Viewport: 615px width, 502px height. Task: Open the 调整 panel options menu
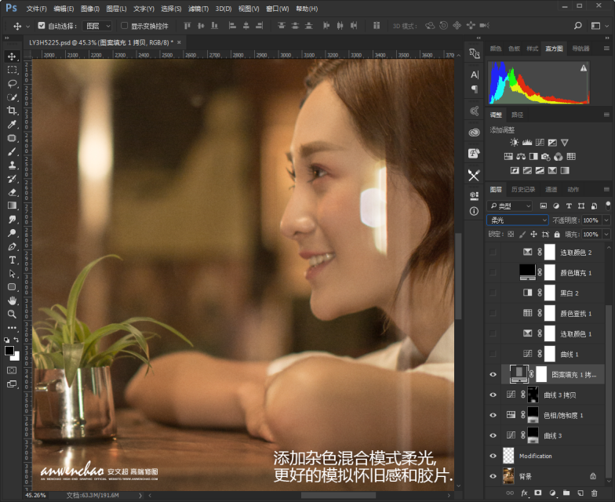(x=606, y=115)
